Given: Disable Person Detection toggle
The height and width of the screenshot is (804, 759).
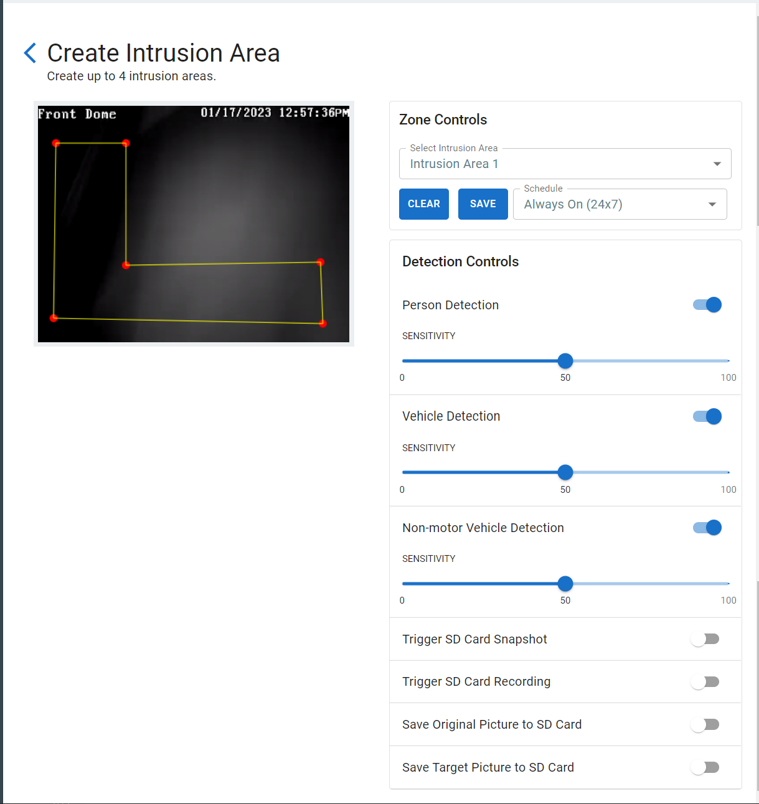Looking at the screenshot, I should pyautogui.click(x=707, y=304).
